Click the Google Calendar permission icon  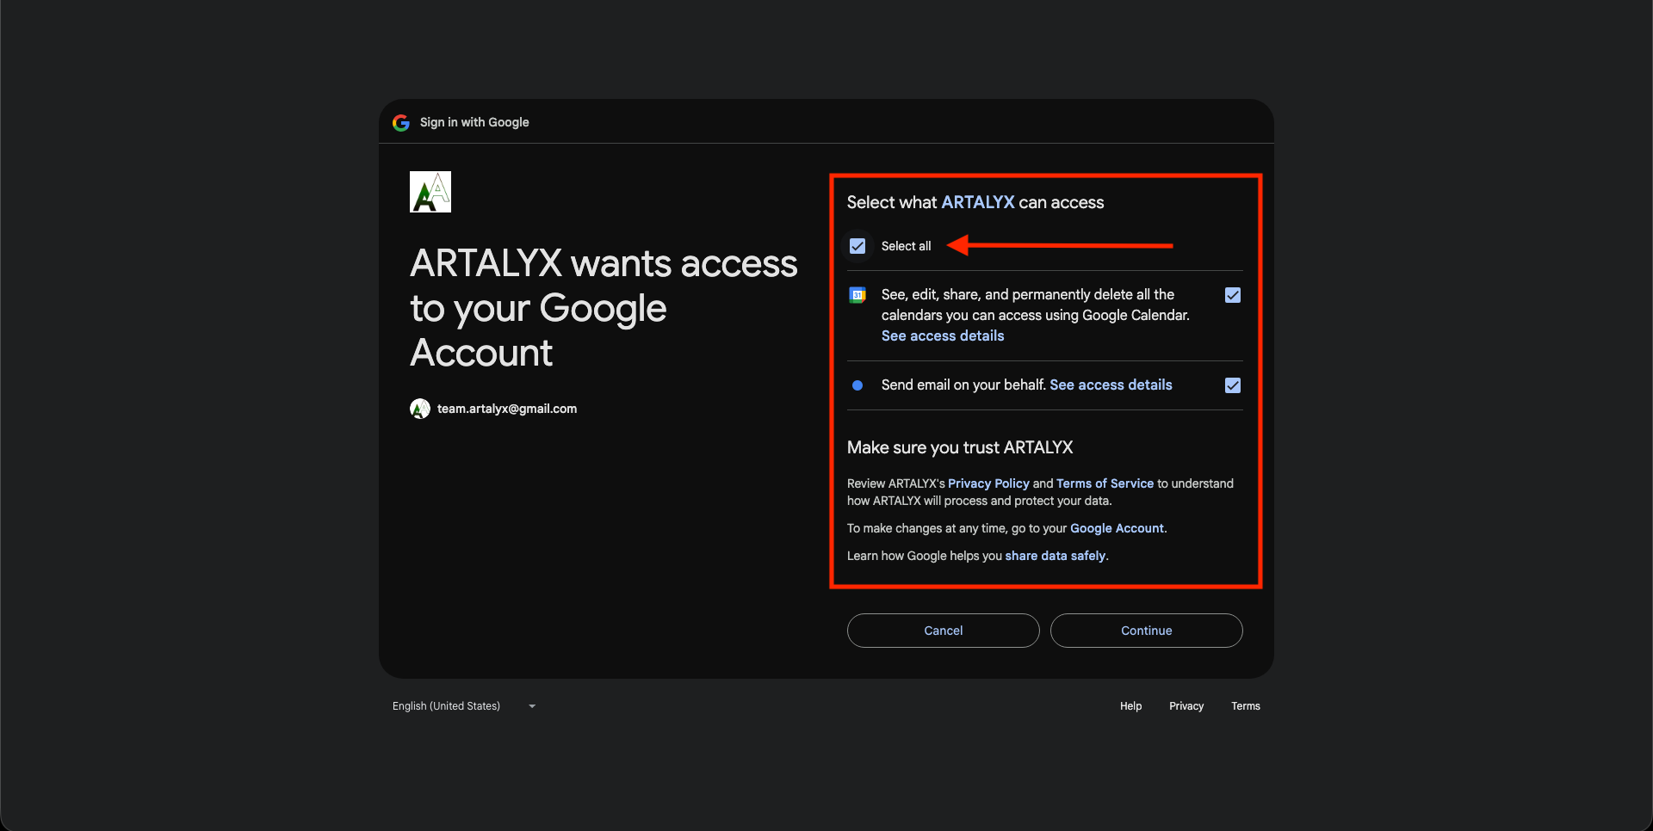pyautogui.click(x=857, y=295)
